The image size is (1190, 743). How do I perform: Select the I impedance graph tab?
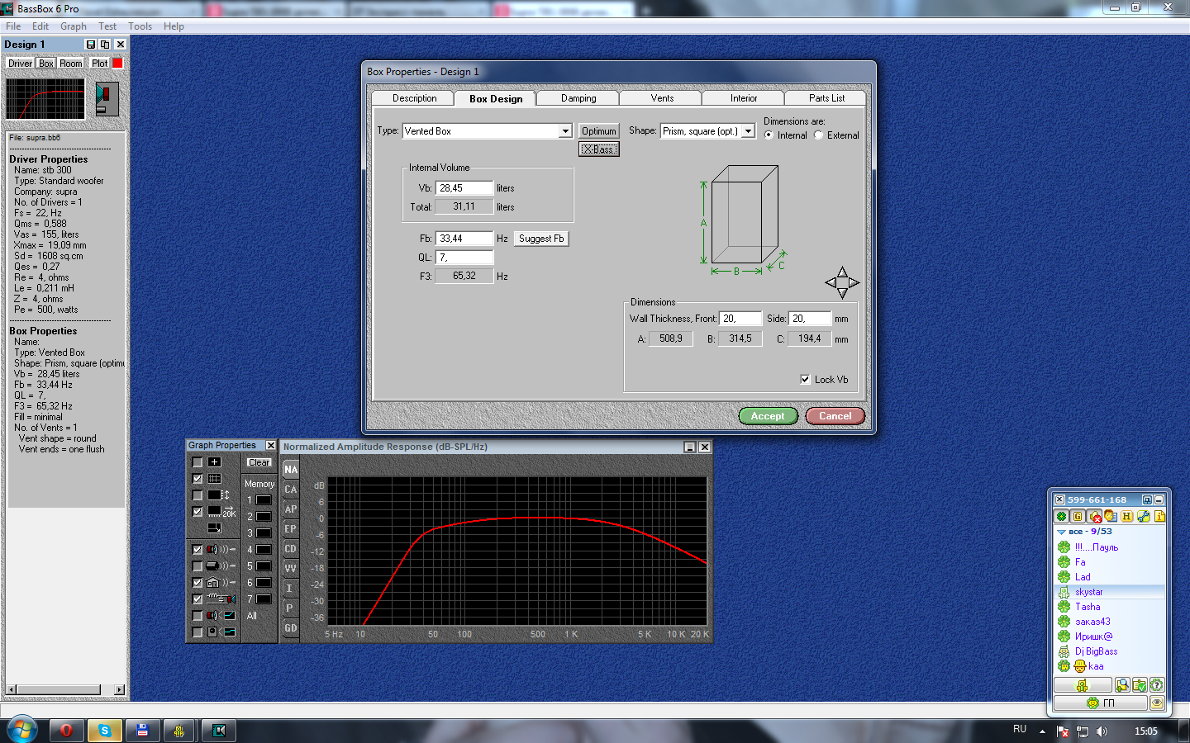pyautogui.click(x=291, y=588)
